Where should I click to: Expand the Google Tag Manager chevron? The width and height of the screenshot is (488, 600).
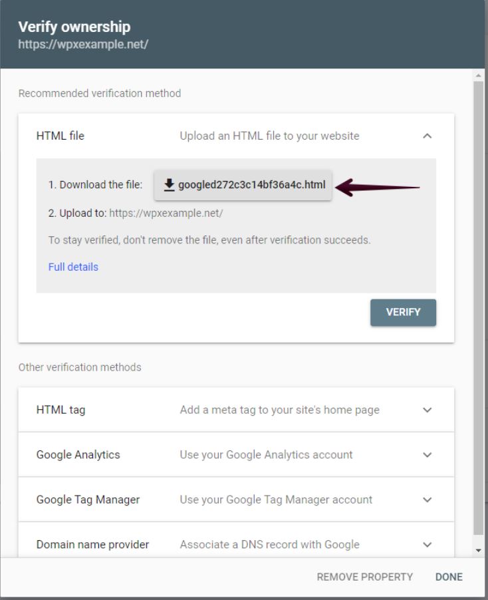(x=427, y=500)
